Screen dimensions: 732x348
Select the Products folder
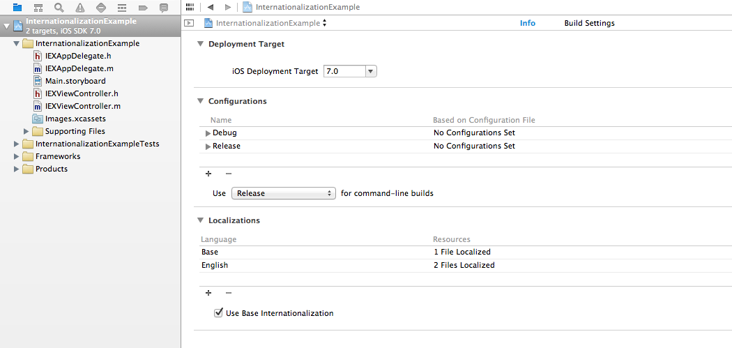[x=45, y=169]
